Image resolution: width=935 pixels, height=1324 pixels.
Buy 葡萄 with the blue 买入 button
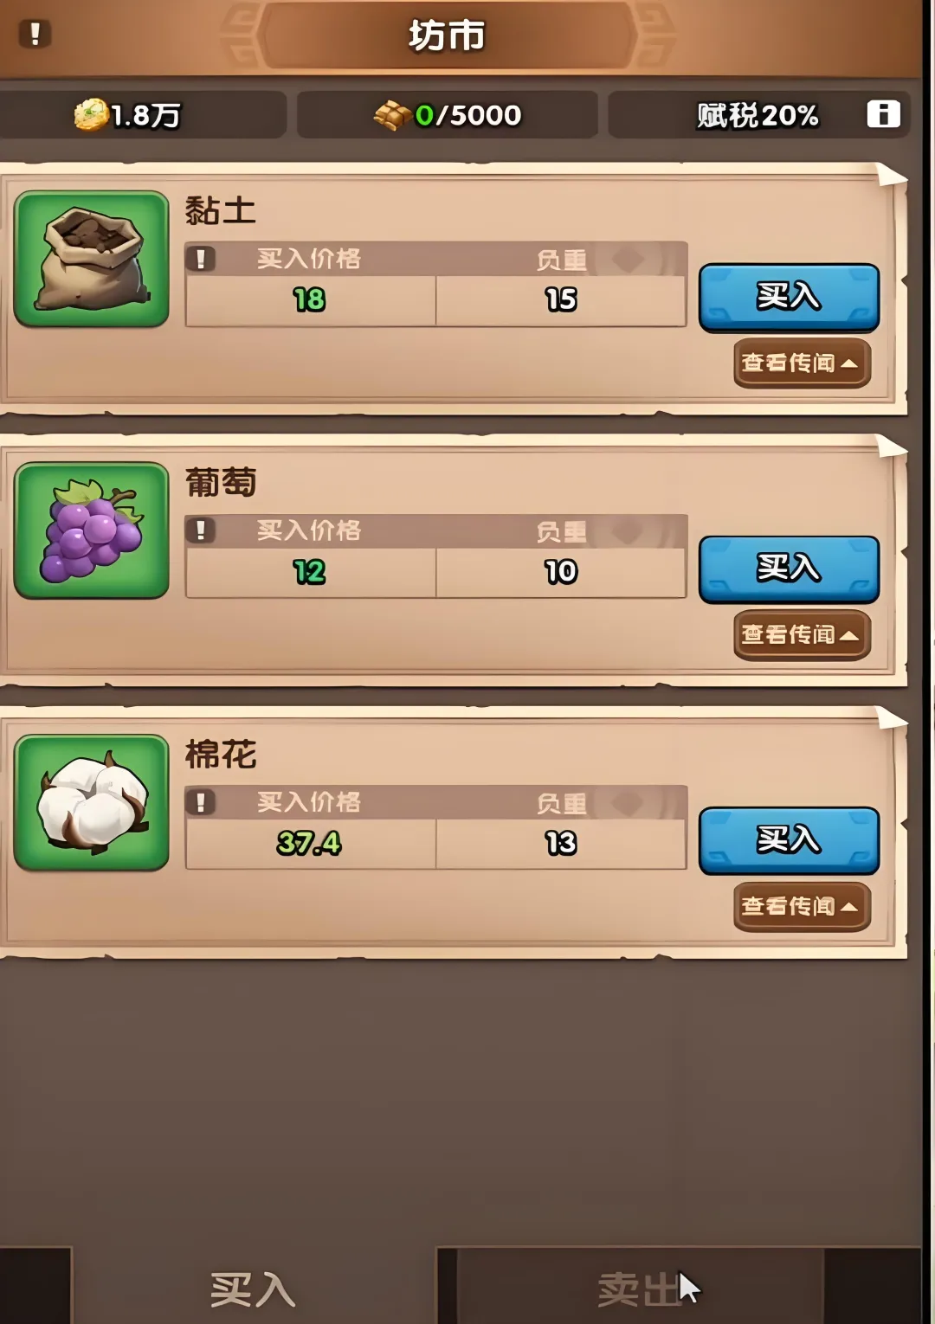pos(789,569)
